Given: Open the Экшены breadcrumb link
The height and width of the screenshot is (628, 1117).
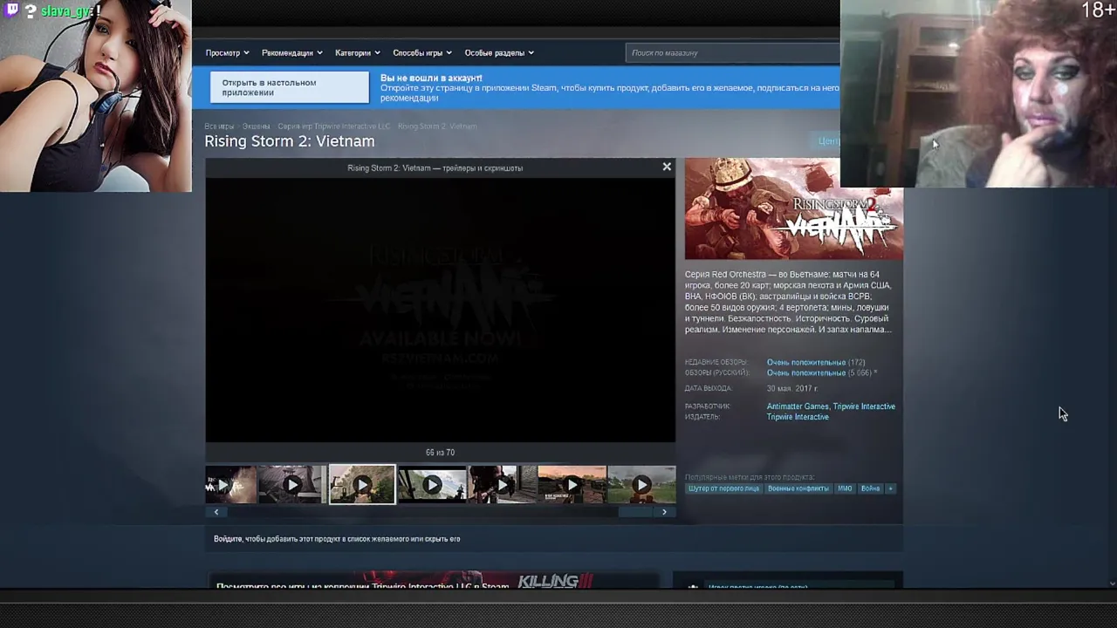Looking at the screenshot, I should (256, 126).
